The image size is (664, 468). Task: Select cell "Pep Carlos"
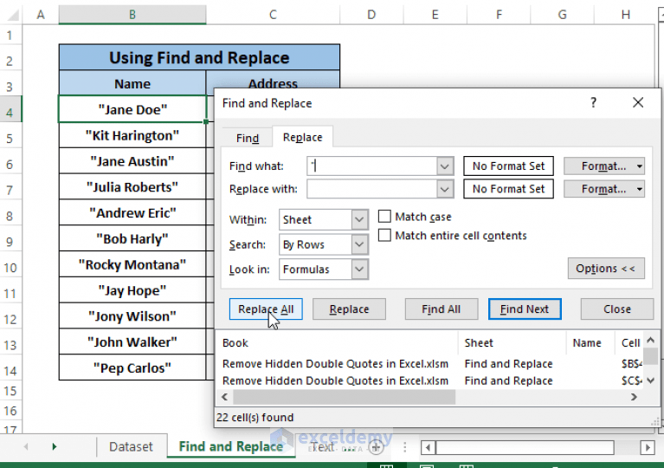(x=132, y=367)
